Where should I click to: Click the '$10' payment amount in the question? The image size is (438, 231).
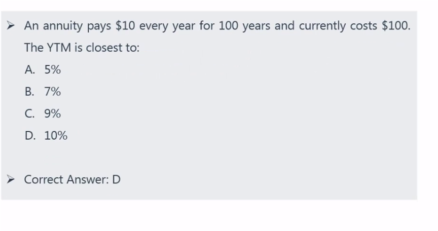coord(125,26)
